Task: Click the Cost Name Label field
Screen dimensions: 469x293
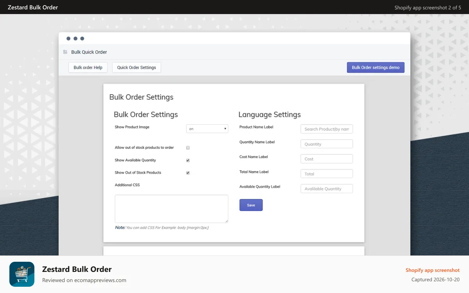Action: point(327,159)
